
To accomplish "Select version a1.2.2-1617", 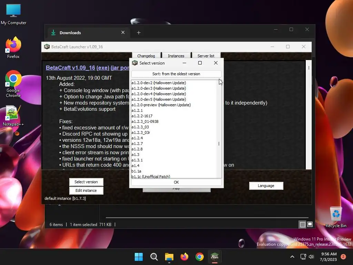I will [174, 116].
